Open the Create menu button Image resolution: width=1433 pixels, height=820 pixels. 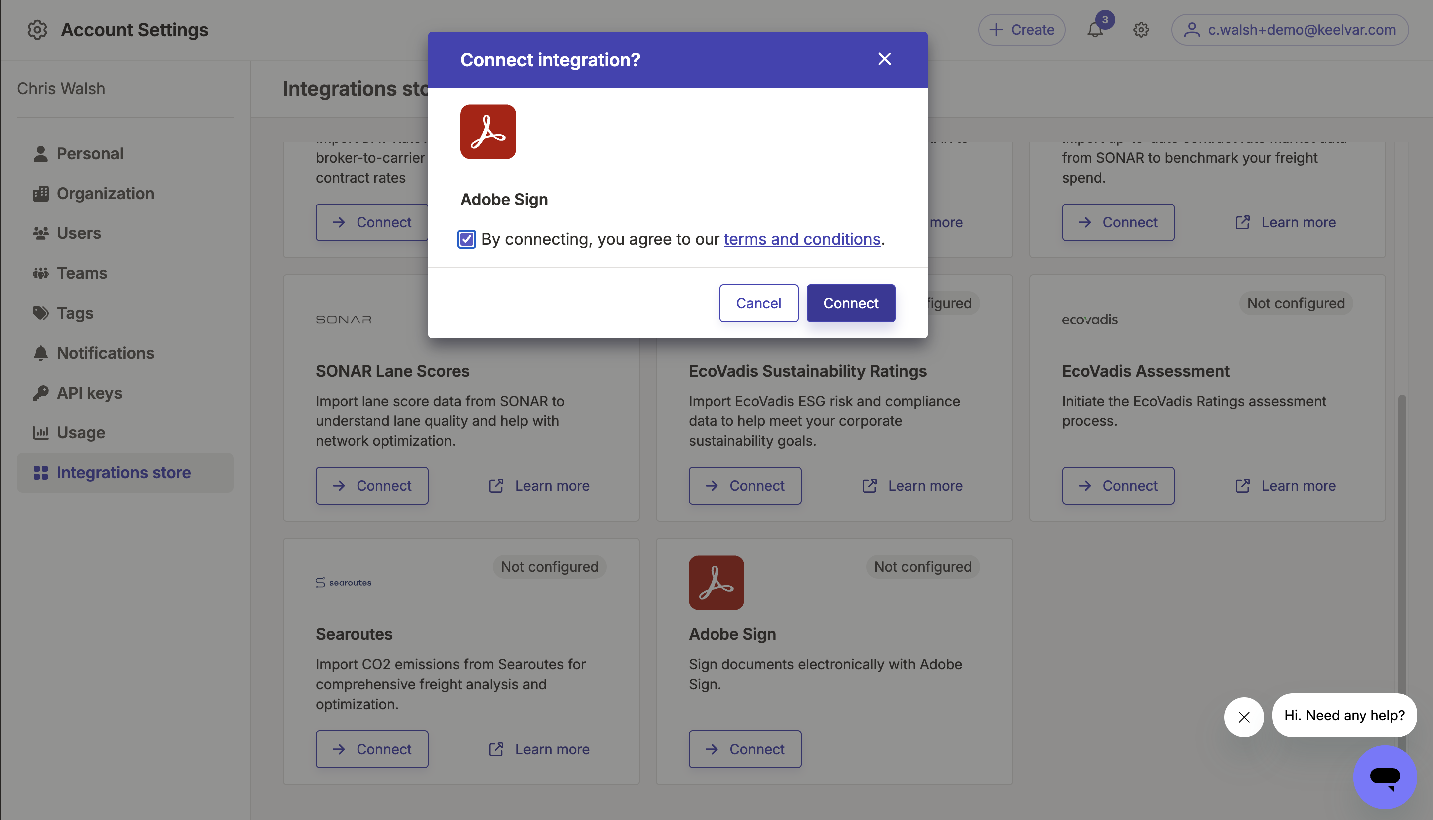[x=1021, y=30]
